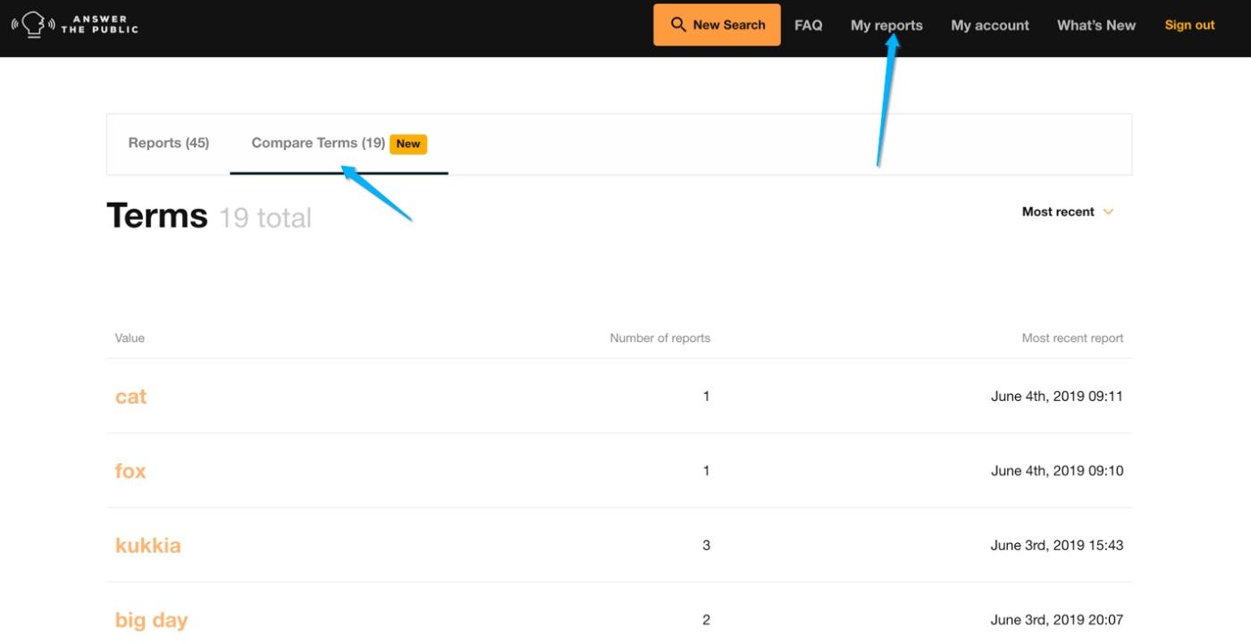Open the cat term
This screenshot has width=1251, height=644.
pyautogui.click(x=130, y=397)
